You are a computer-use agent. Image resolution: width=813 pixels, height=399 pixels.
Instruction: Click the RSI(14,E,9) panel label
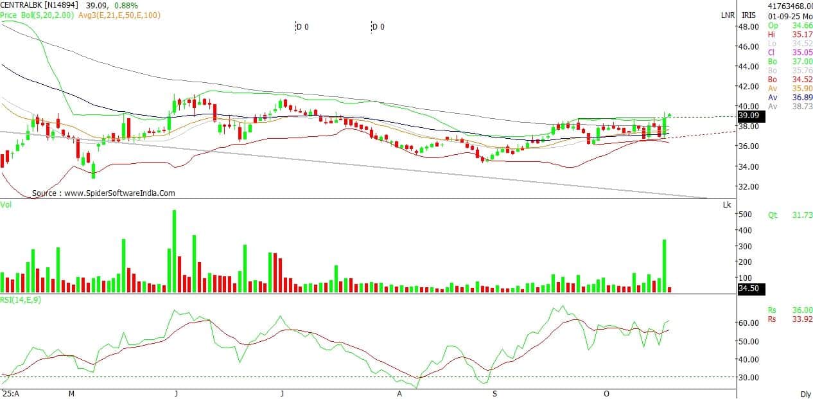[x=21, y=299]
